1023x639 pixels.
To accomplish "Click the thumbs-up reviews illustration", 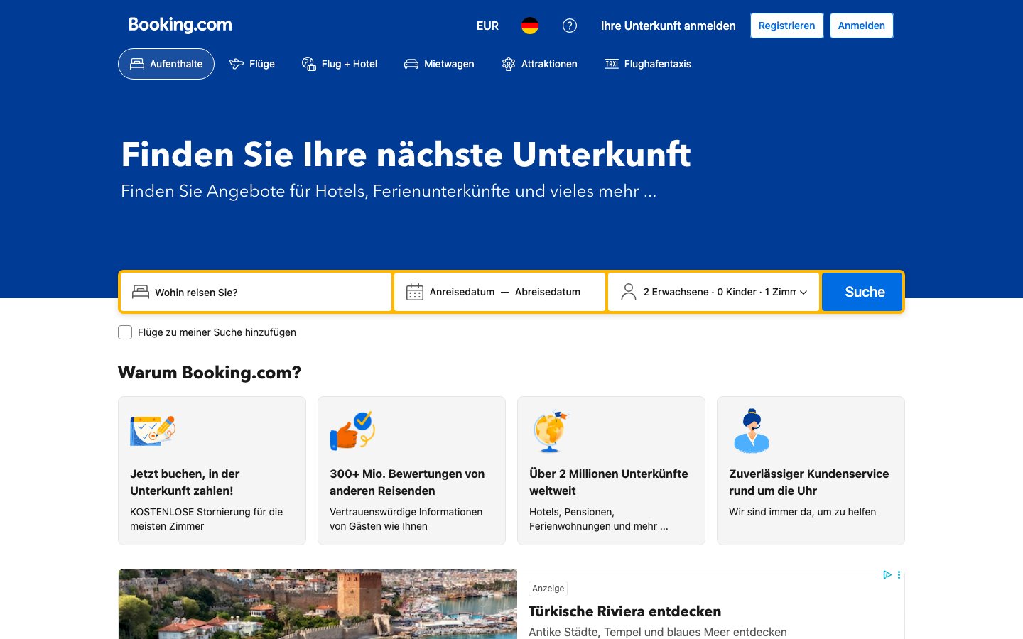I will [x=352, y=430].
